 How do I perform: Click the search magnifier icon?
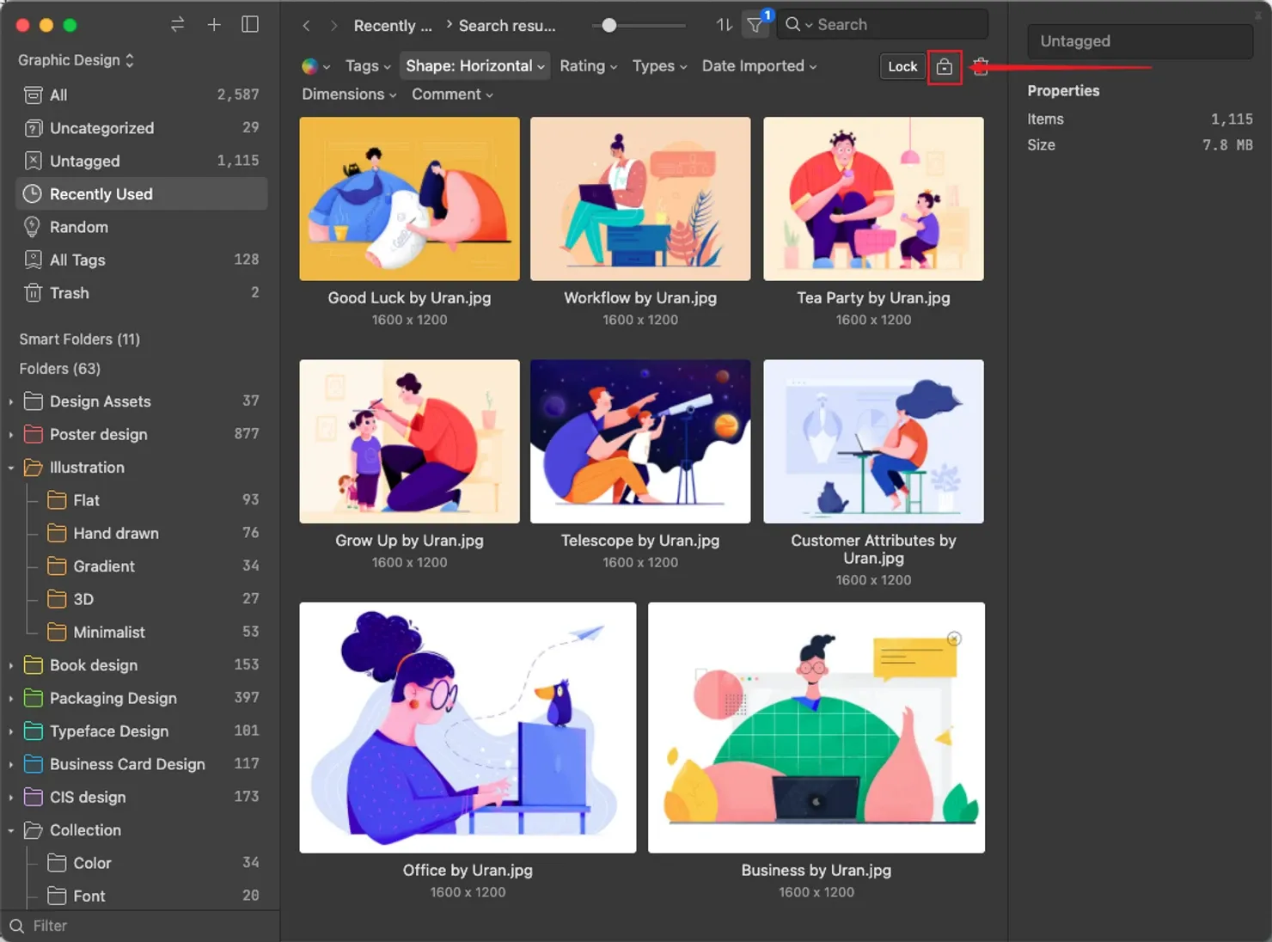792,24
